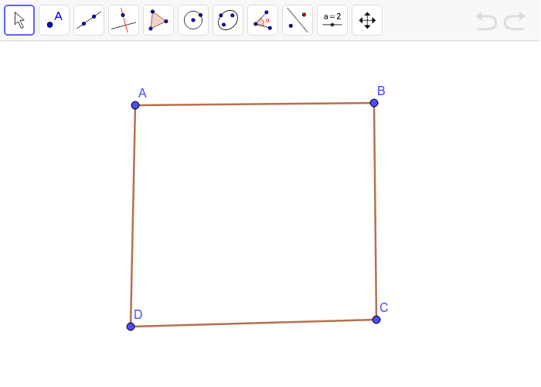Select the Line through two points tool
Screen dimensions: 541x387
89,20
